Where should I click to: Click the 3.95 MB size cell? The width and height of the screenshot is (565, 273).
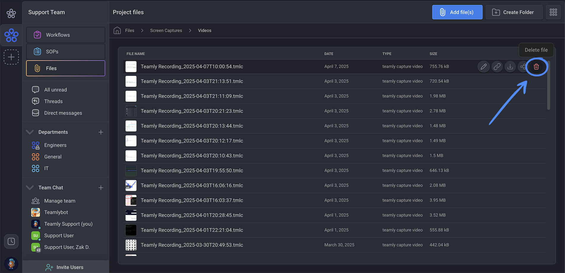437,200
